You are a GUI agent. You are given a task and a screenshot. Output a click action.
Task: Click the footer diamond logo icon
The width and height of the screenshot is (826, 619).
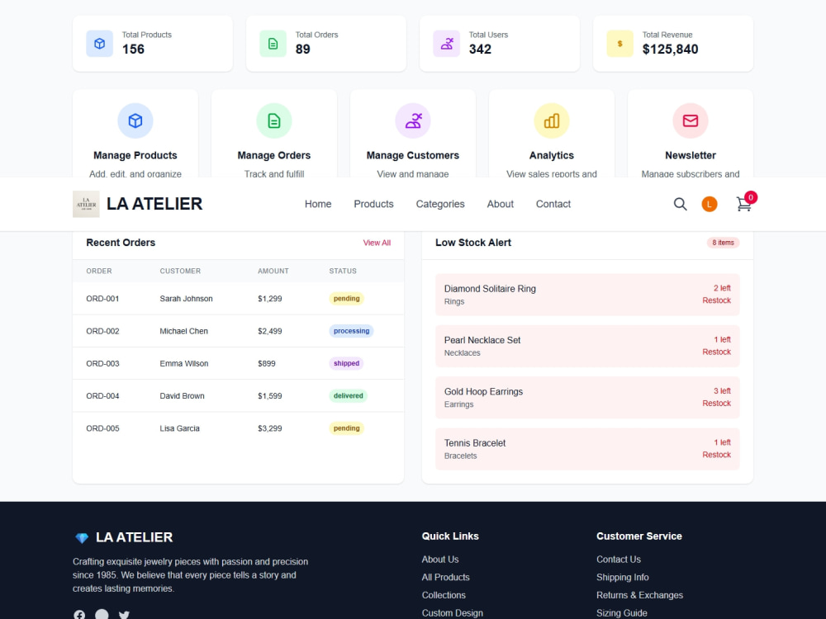(x=82, y=537)
